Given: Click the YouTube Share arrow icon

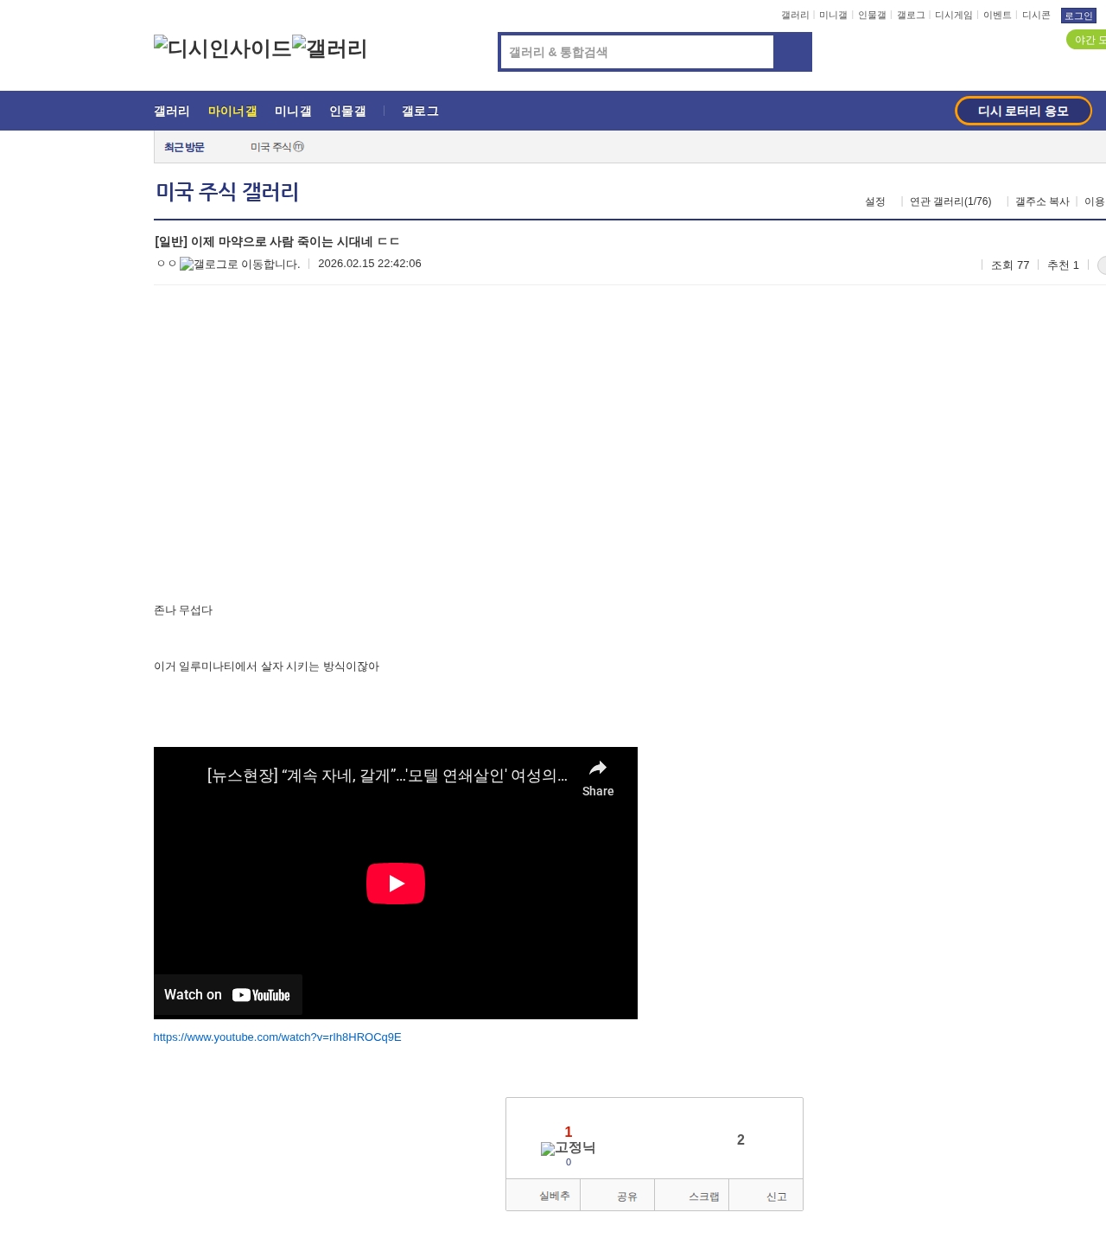Looking at the screenshot, I should point(597,769).
